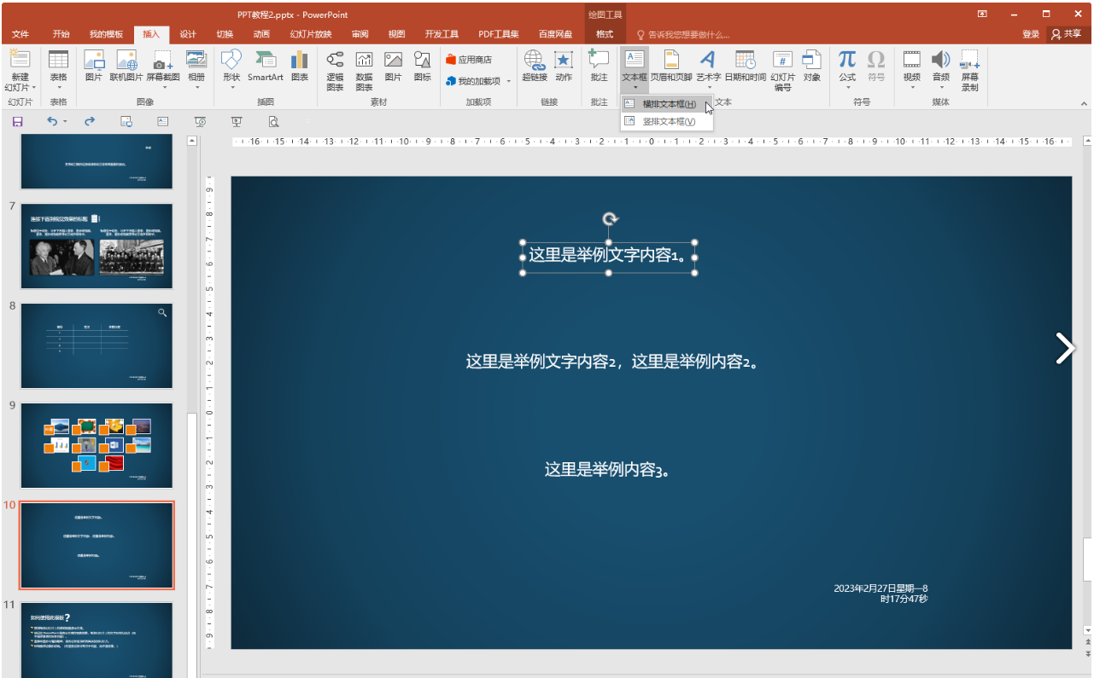
Task: Click the print preview magnifier icon in quick access toolbar
Action: pos(274,122)
